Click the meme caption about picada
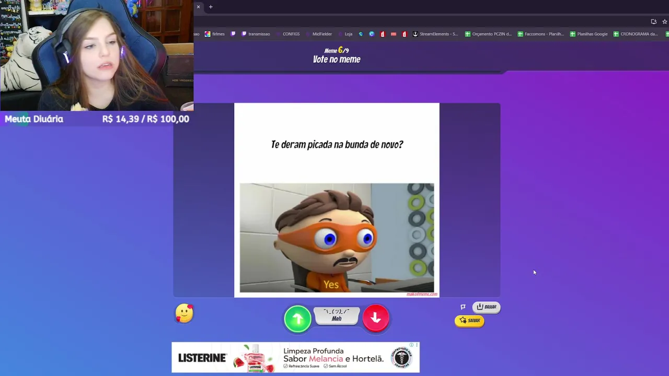The image size is (669, 376). [337, 145]
